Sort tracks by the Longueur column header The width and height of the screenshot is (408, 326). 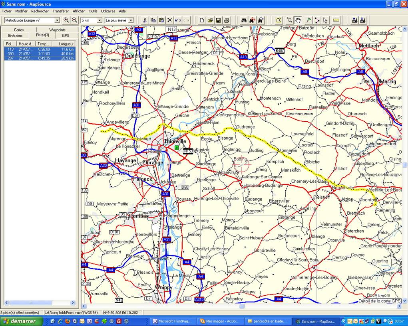[64, 44]
